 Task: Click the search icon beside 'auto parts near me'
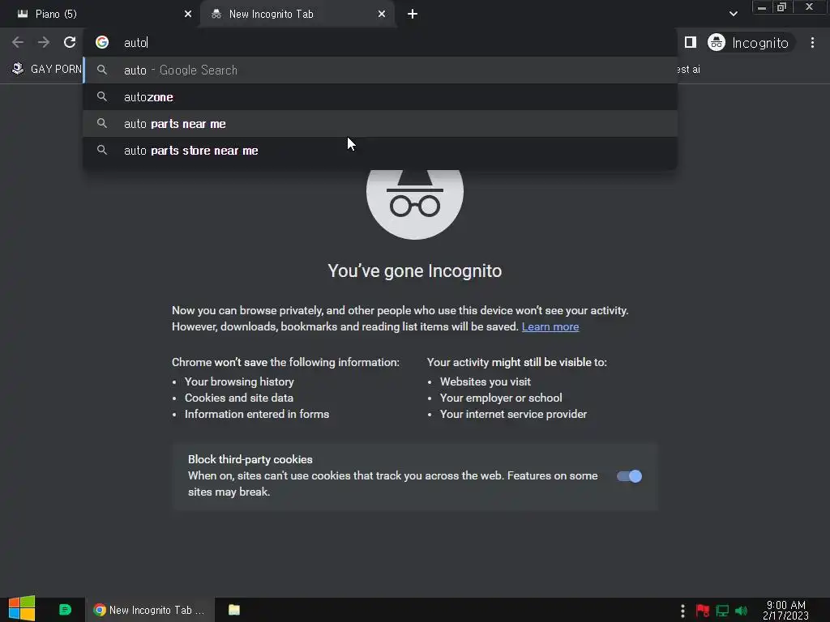coord(102,124)
